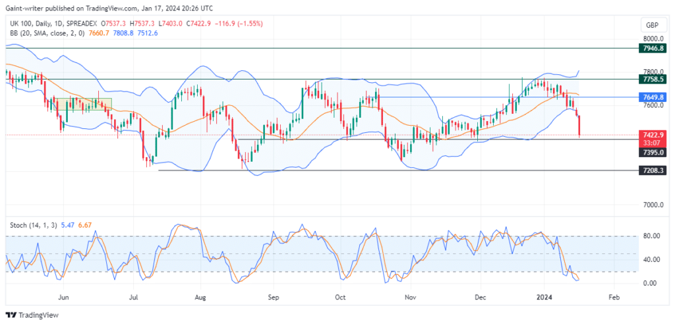The width and height of the screenshot is (675, 325).
Task: Click the red current price label 7422.9
Action: (653, 135)
